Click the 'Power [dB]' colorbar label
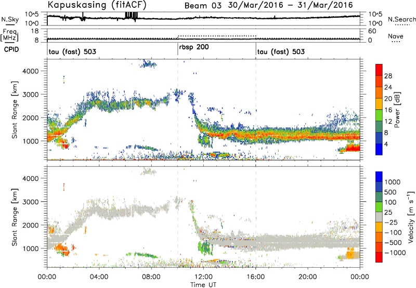Image resolution: width=416 pixels, height=288 pixels. [x=397, y=110]
